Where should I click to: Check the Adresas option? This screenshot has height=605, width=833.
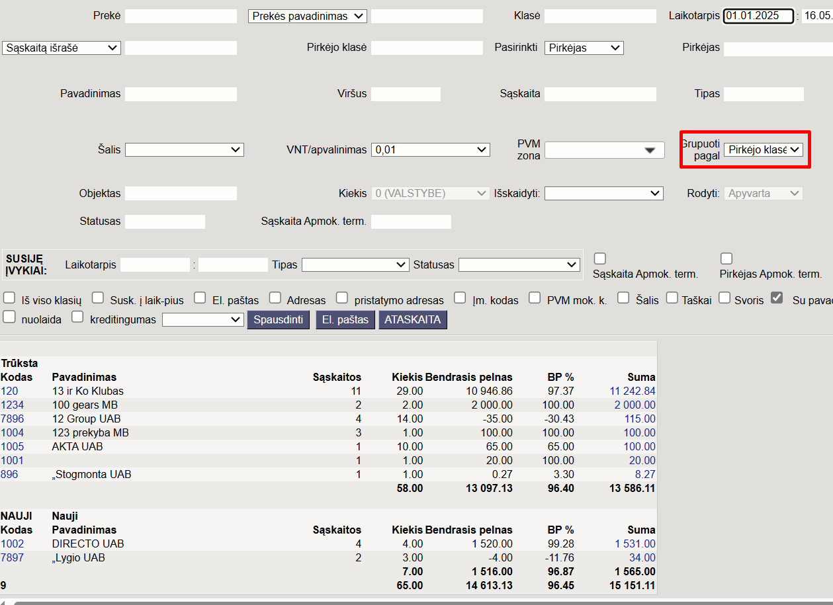275,298
